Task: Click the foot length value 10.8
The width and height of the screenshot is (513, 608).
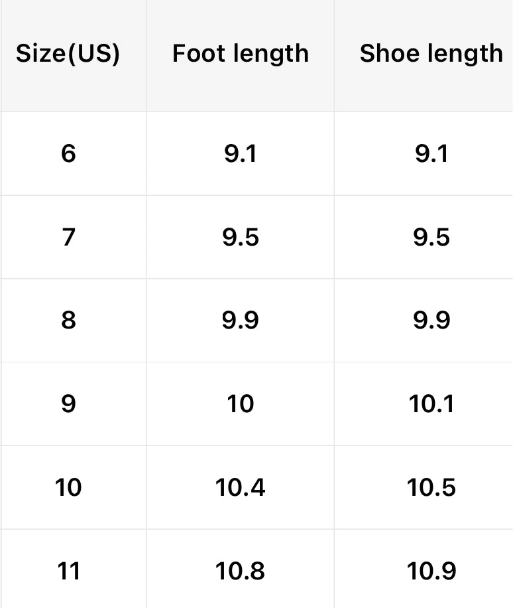Action: (241, 571)
